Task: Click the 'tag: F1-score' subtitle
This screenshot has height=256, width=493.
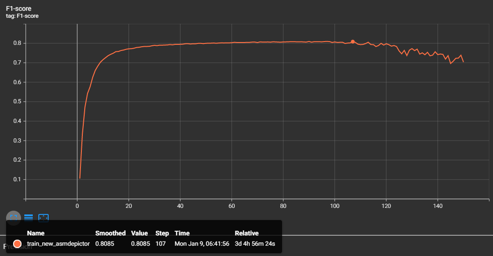Action: point(22,16)
